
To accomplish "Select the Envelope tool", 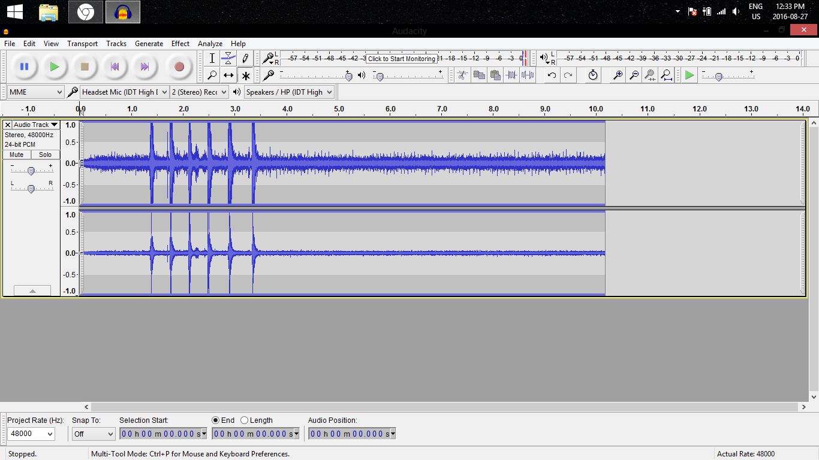I will click(228, 58).
